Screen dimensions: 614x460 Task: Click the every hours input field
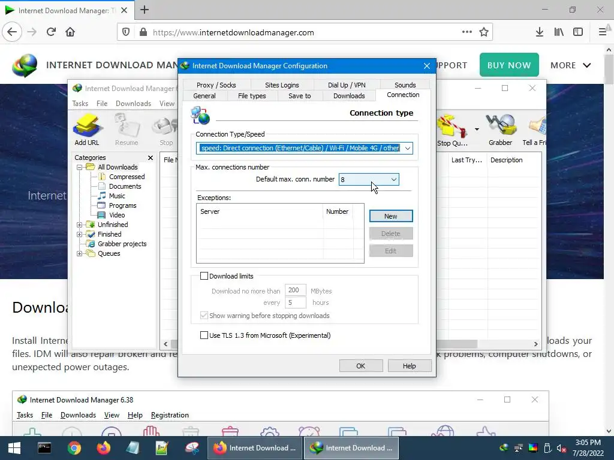[295, 302]
